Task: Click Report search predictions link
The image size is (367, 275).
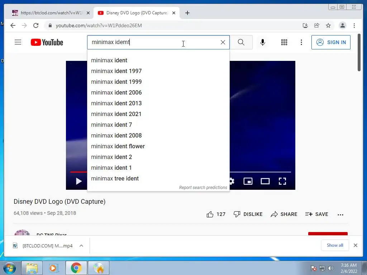Action: pyautogui.click(x=203, y=188)
